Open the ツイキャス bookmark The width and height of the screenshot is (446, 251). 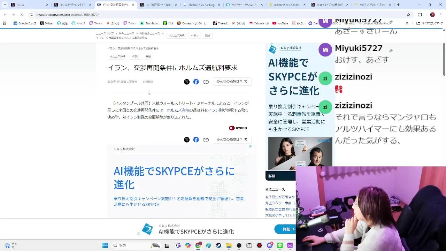pyautogui.click(x=78, y=23)
